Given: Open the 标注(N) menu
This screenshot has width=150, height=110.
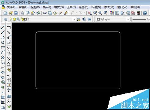Looking at the screenshot, I should [96, 7].
